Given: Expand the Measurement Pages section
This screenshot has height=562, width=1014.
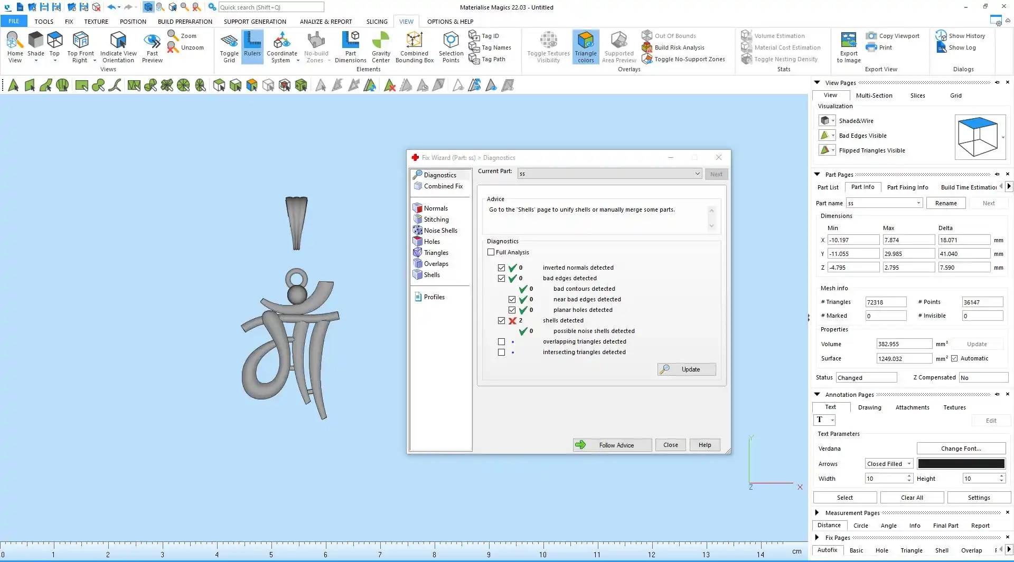Looking at the screenshot, I should [x=817, y=512].
